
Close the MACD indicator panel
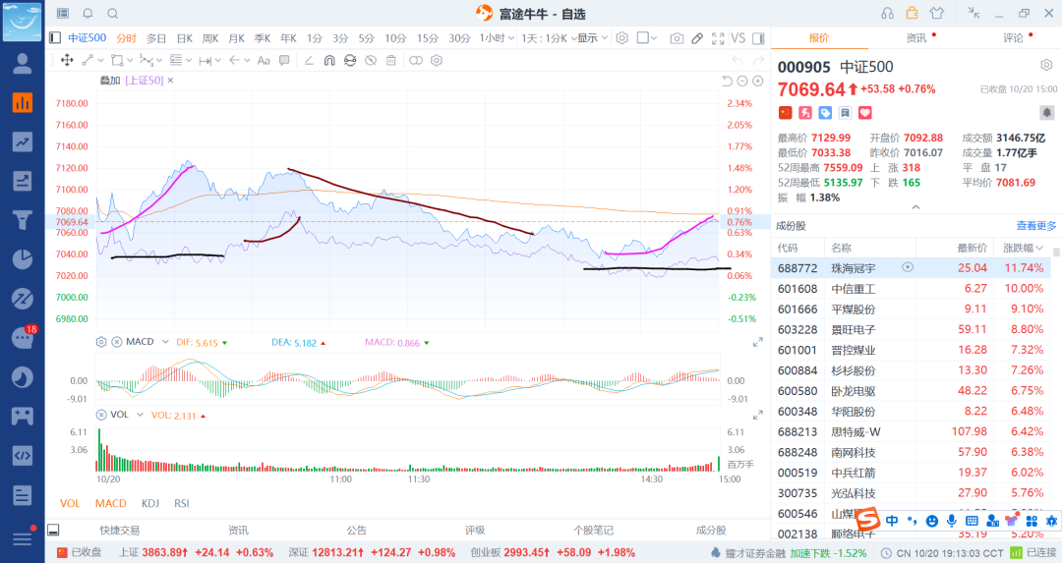pos(116,342)
